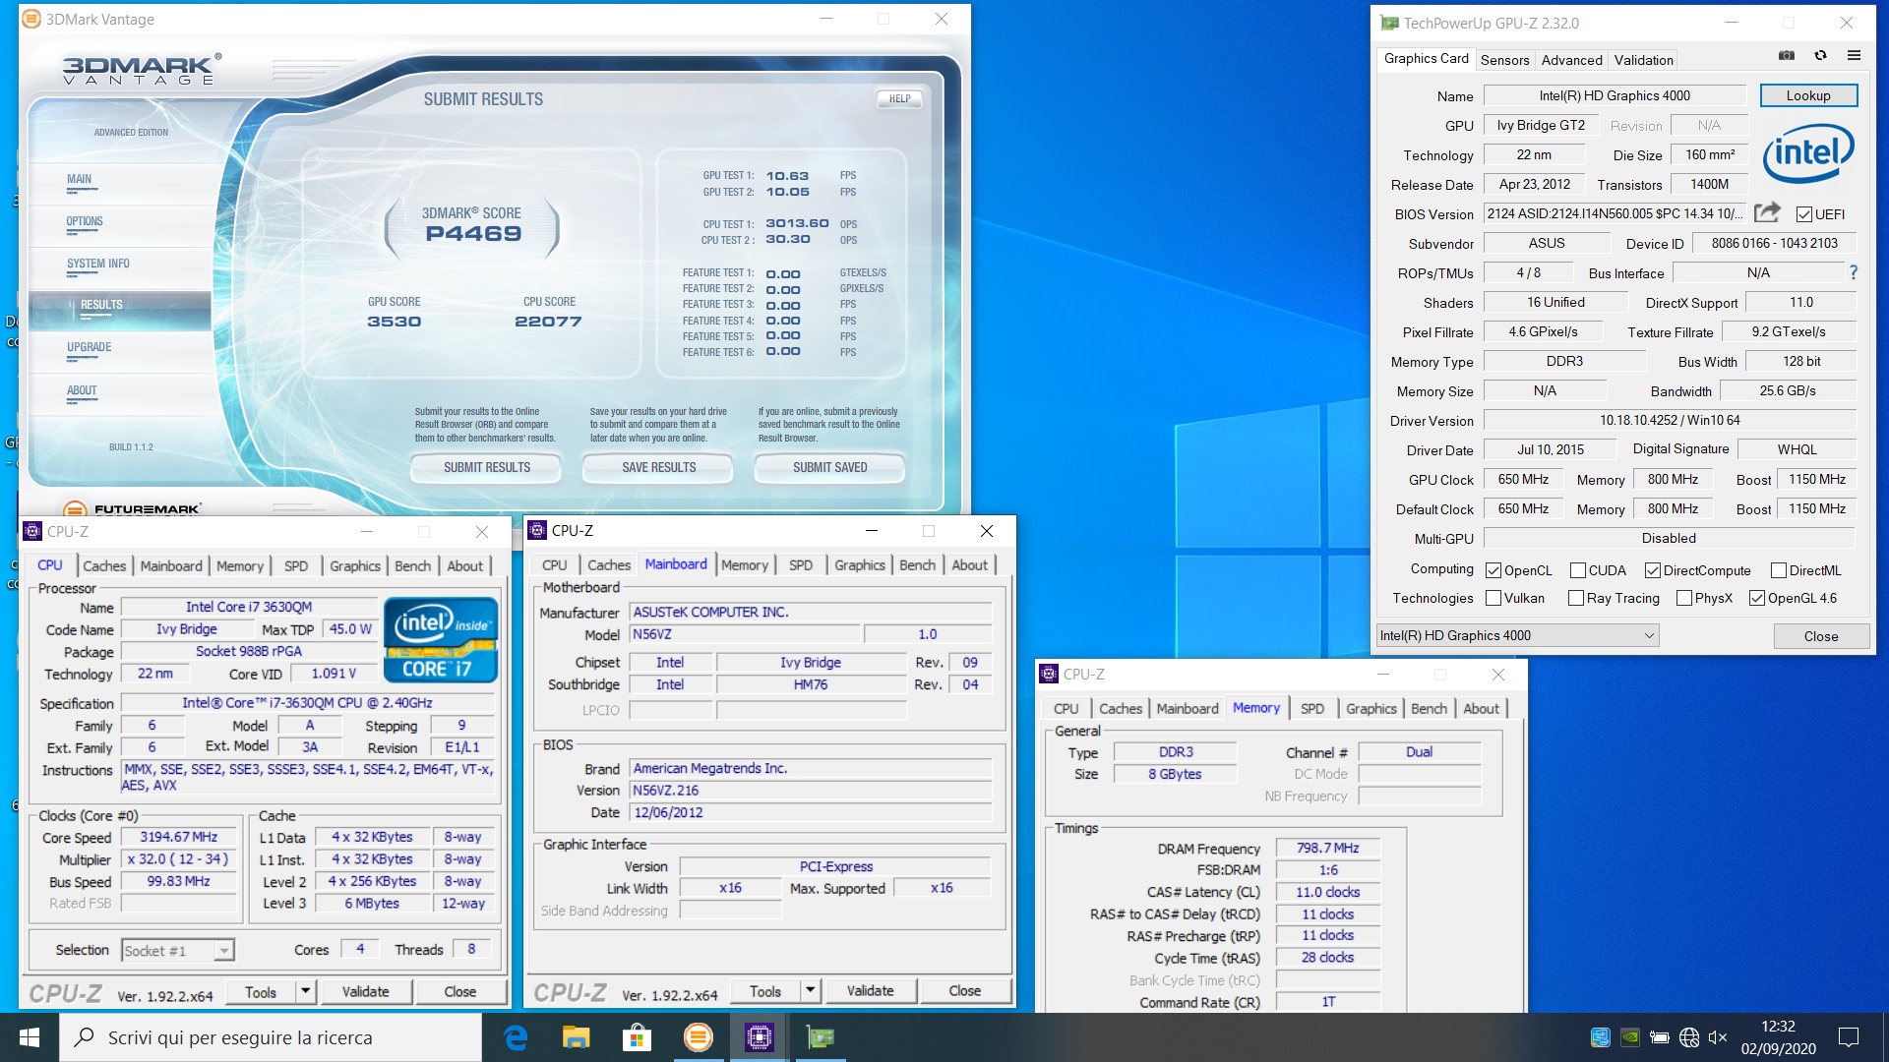Click the HELP button in 3DMark
This screenshot has height=1062, width=1889.
click(899, 98)
